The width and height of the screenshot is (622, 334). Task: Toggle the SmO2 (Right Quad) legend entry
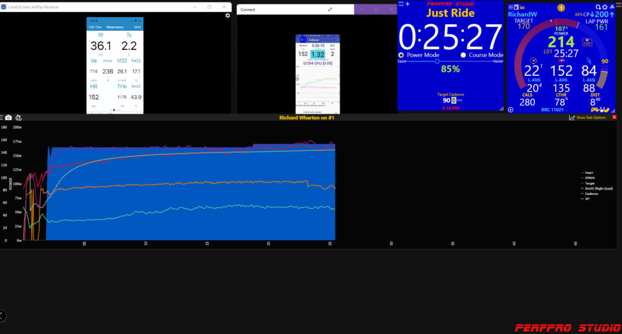[596, 188]
